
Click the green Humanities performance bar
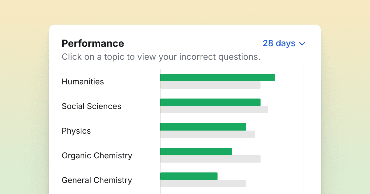point(217,78)
